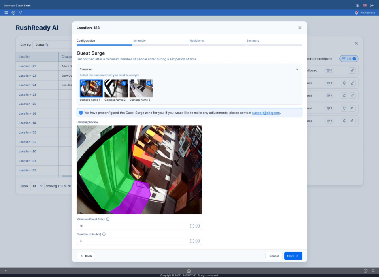Viewport: 379px width, 277px height.
Task: Click the info icon beside Duration (minutes)
Action: coord(104,234)
